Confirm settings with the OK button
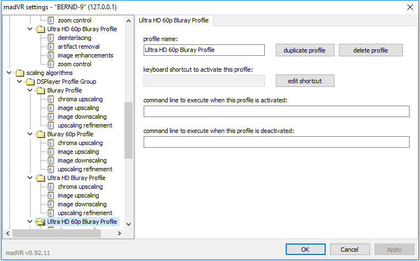This screenshot has width=420, height=261. 305,250
